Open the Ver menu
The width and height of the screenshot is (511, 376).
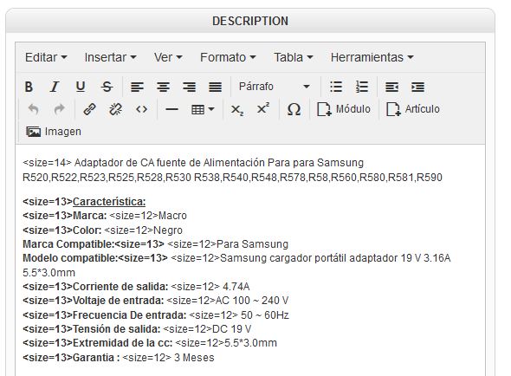168,57
